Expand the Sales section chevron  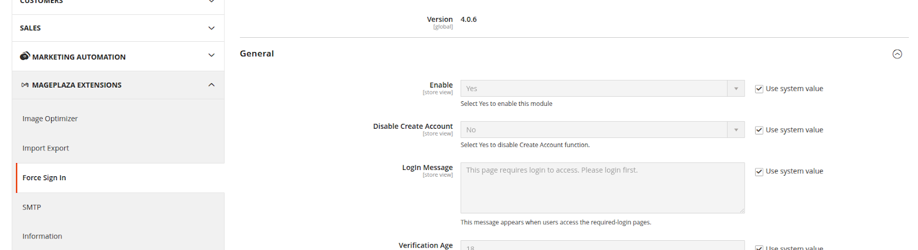click(x=211, y=28)
